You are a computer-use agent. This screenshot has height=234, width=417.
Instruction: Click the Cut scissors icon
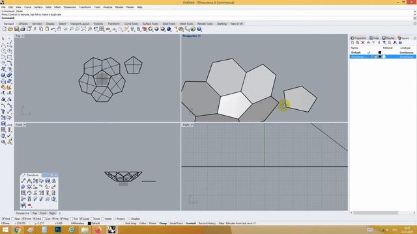35,29
